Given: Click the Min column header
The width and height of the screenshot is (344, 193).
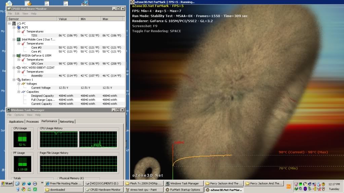Looking at the screenshot, I should click(x=90, y=19).
